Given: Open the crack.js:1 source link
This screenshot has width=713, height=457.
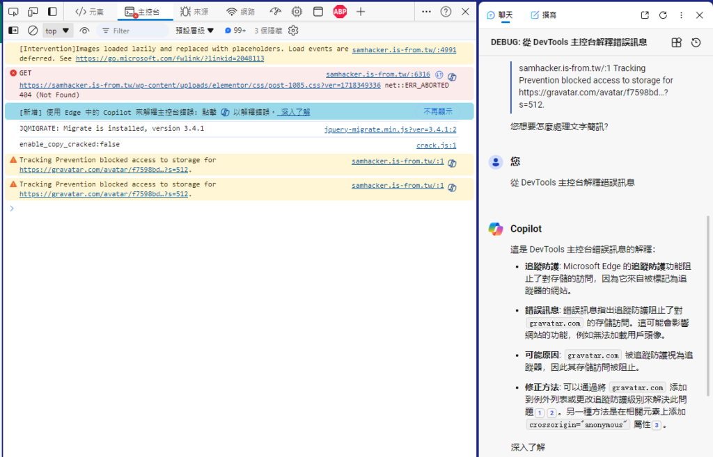Looking at the screenshot, I should click(x=436, y=145).
